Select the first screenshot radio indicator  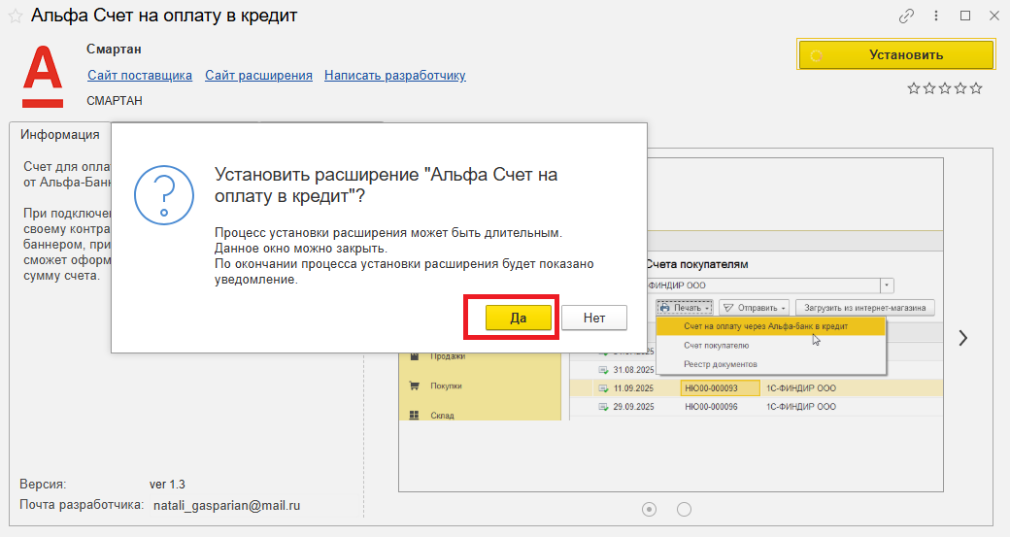[x=650, y=509]
